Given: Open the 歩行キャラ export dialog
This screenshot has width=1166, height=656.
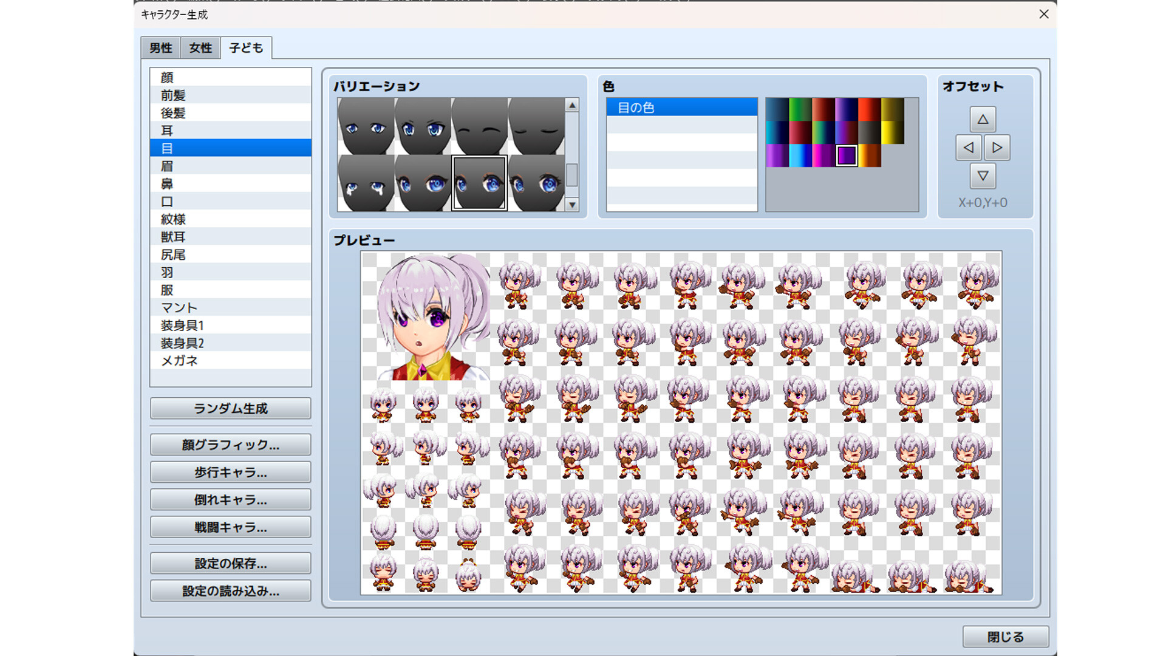Looking at the screenshot, I should [230, 472].
